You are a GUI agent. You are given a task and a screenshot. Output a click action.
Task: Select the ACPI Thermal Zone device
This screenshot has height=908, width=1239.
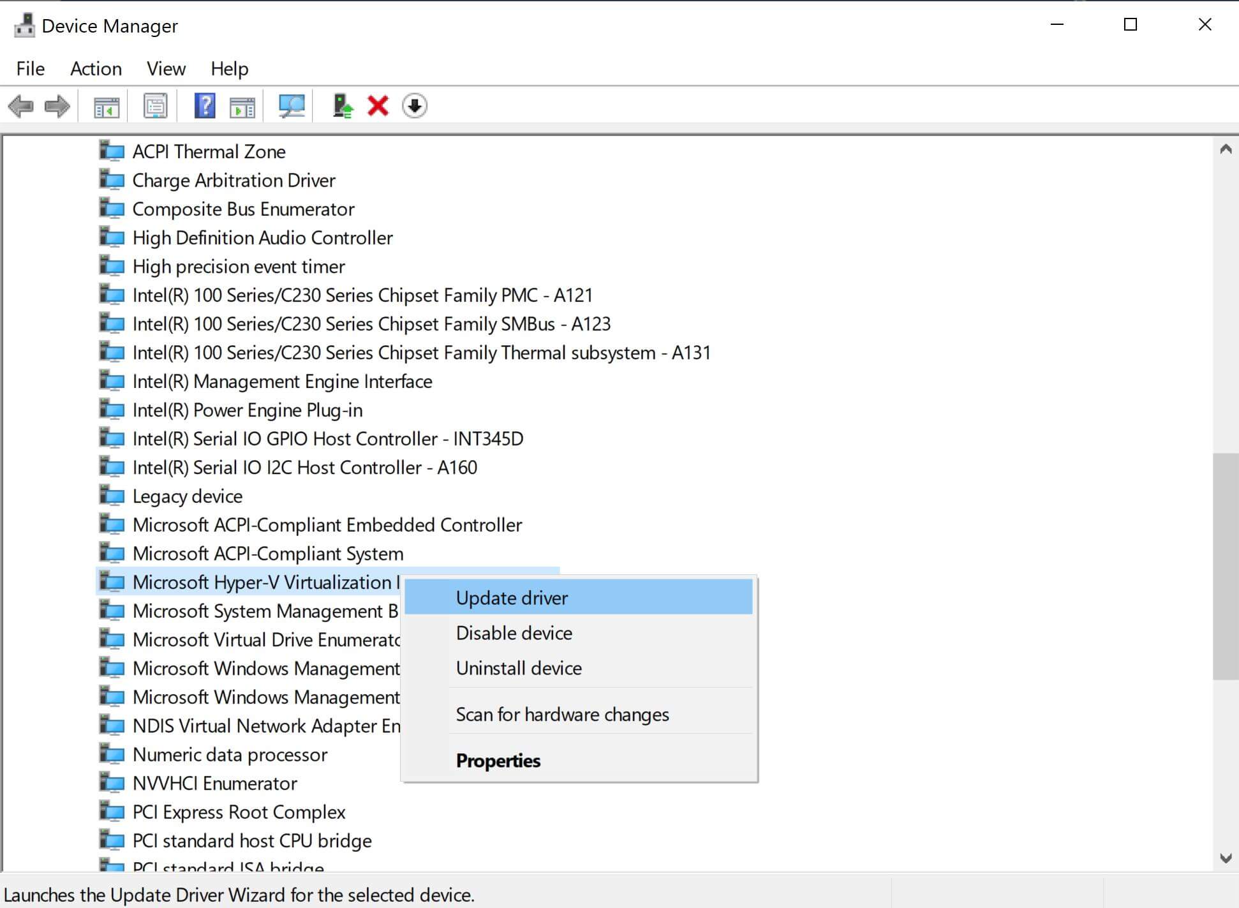[x=209, y=152]
